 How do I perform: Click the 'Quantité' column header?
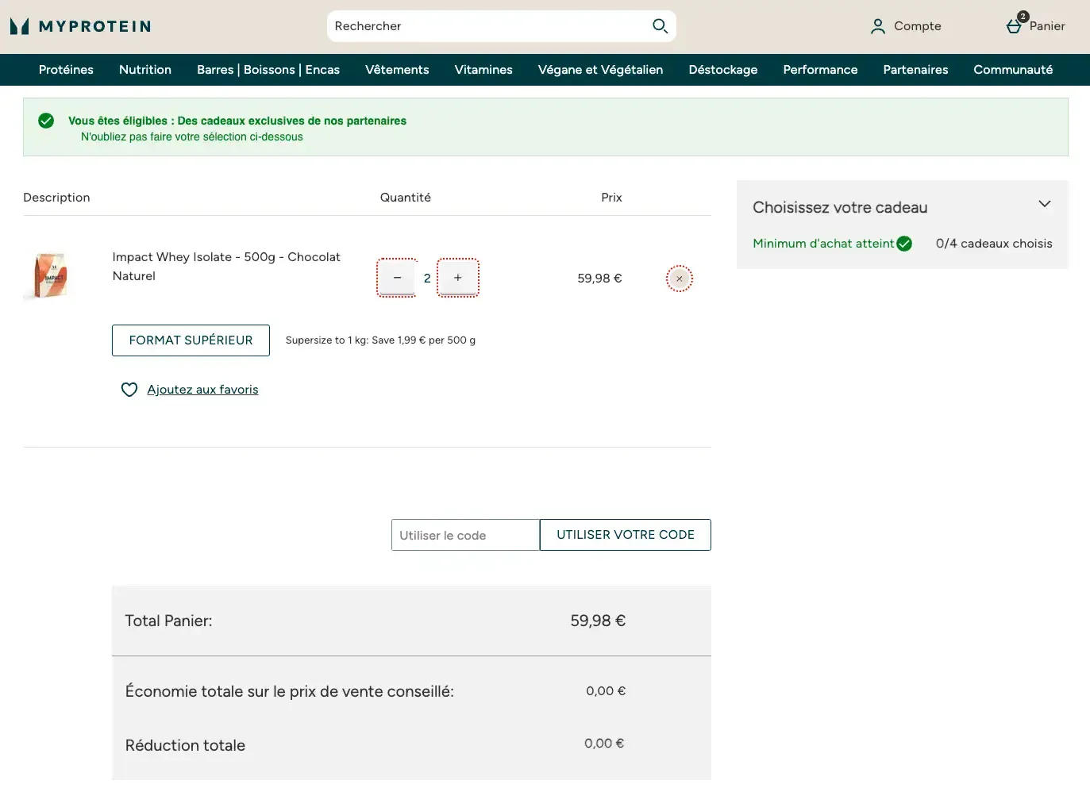(x=406, y=198)
